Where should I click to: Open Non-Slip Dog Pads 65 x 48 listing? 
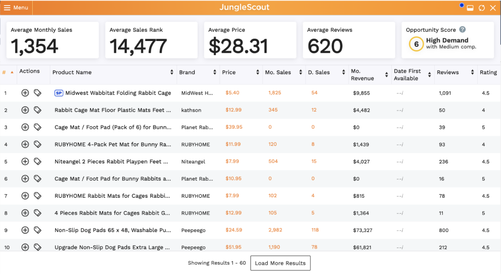tap(113, 230)
